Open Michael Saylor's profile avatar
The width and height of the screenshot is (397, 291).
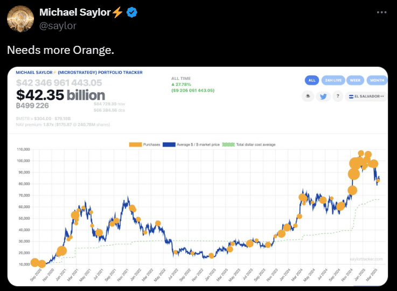19,19
